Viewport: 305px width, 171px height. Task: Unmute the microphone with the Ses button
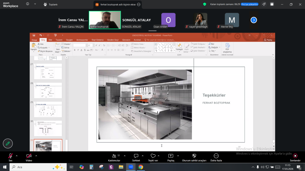[10, 156]
